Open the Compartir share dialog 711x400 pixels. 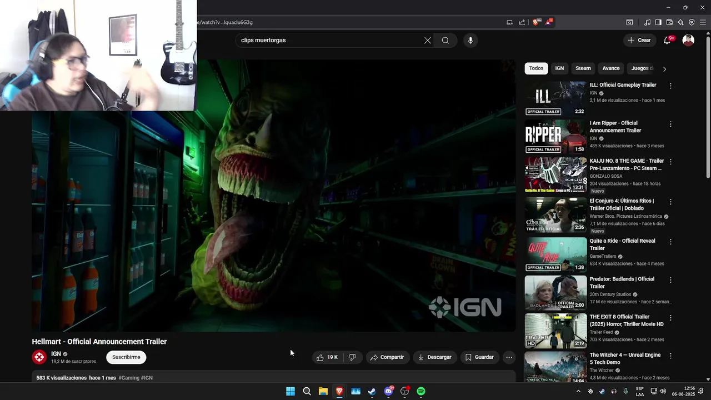[387, 357]
